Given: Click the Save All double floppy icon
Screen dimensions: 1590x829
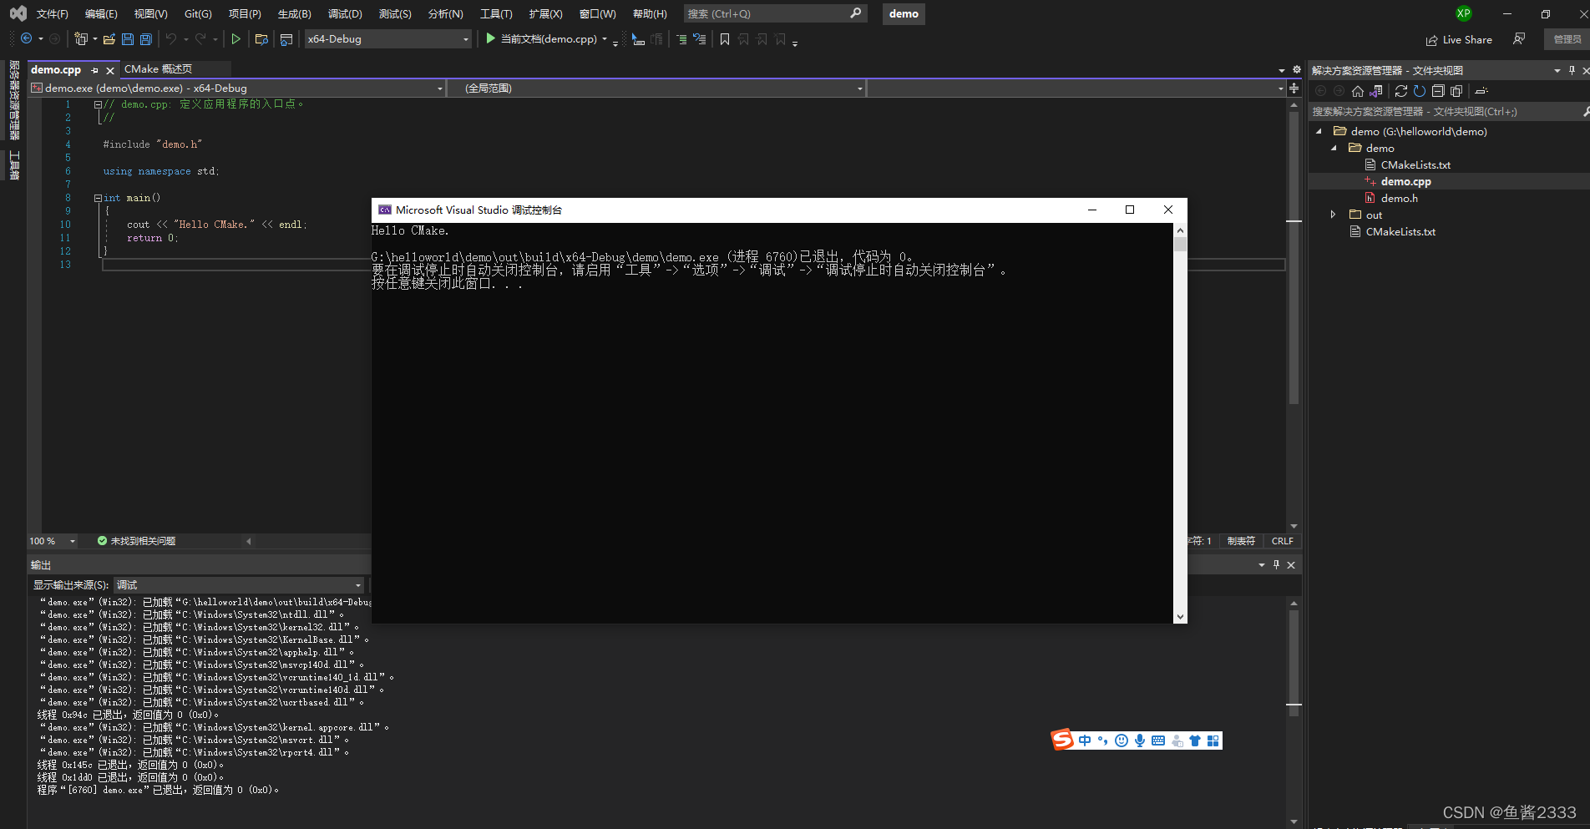Looking at the screenshot, I should [x=146, y=39].
